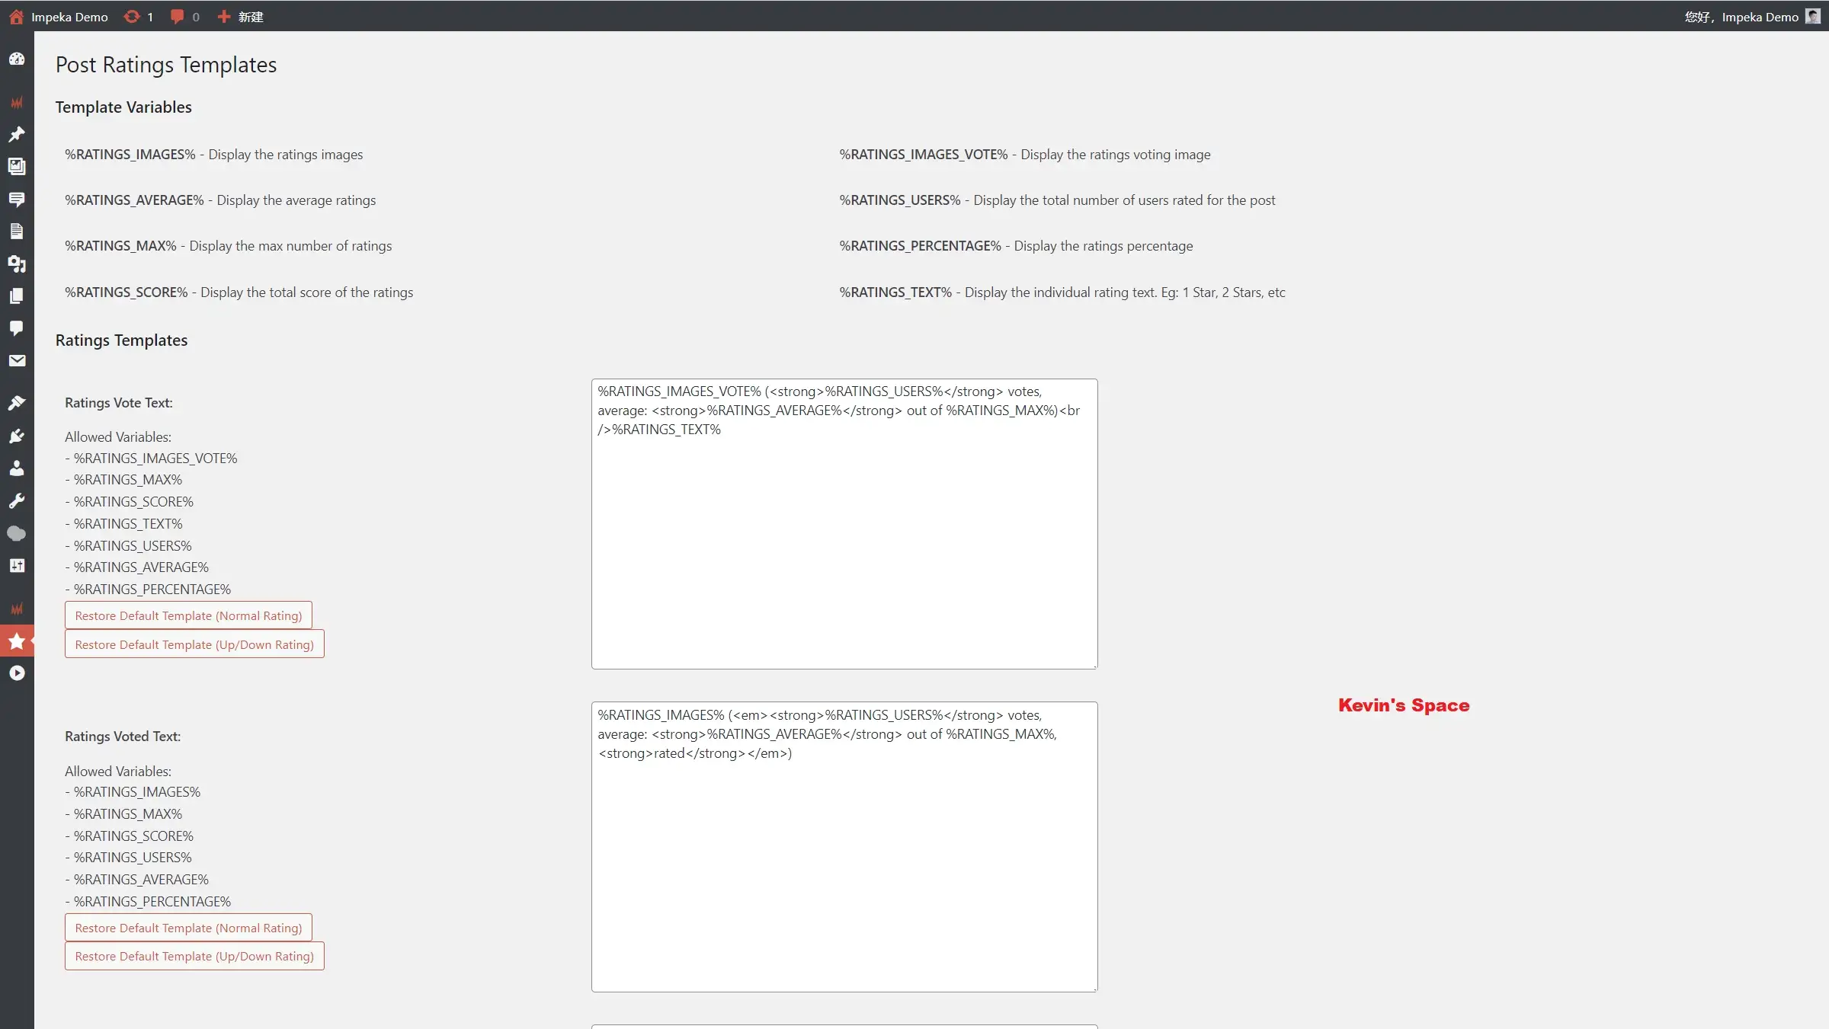Click the collapse menu play-arrow icon
Viewport: 1829px width, 1029px height.
(17, 673)
